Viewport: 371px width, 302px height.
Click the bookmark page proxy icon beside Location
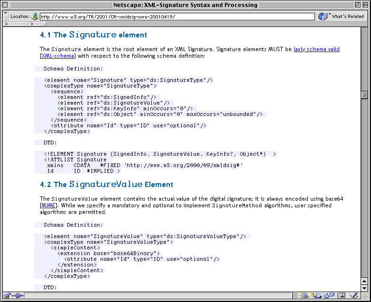click(x=35, y=17)
